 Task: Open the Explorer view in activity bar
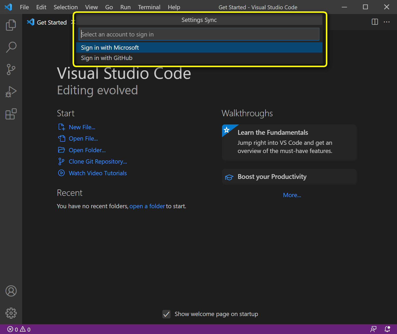point(11,25)
